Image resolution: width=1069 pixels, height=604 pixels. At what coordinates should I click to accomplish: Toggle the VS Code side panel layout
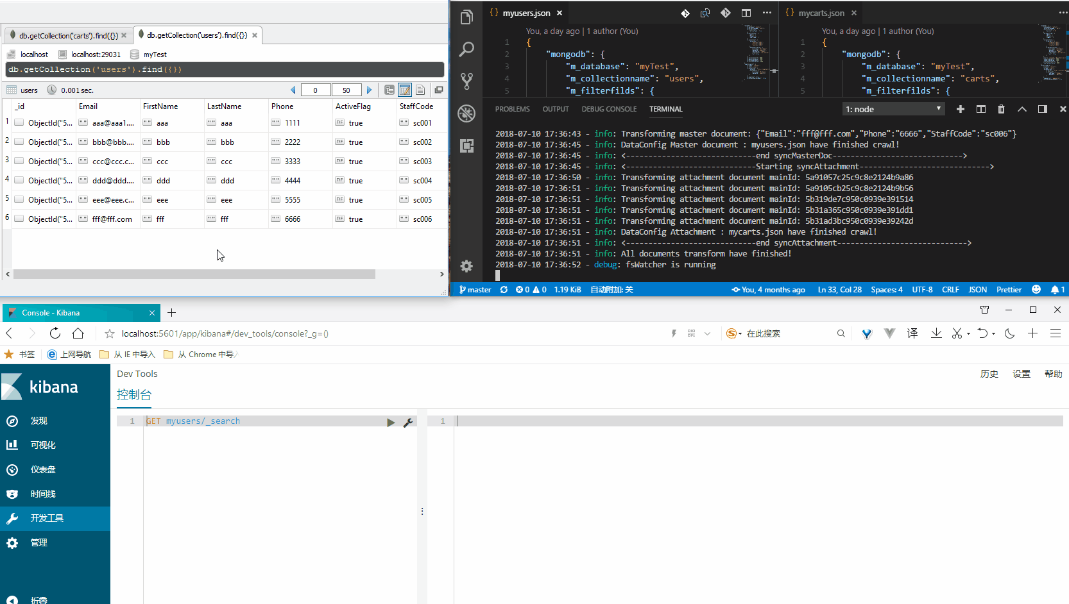[1043, 109]
